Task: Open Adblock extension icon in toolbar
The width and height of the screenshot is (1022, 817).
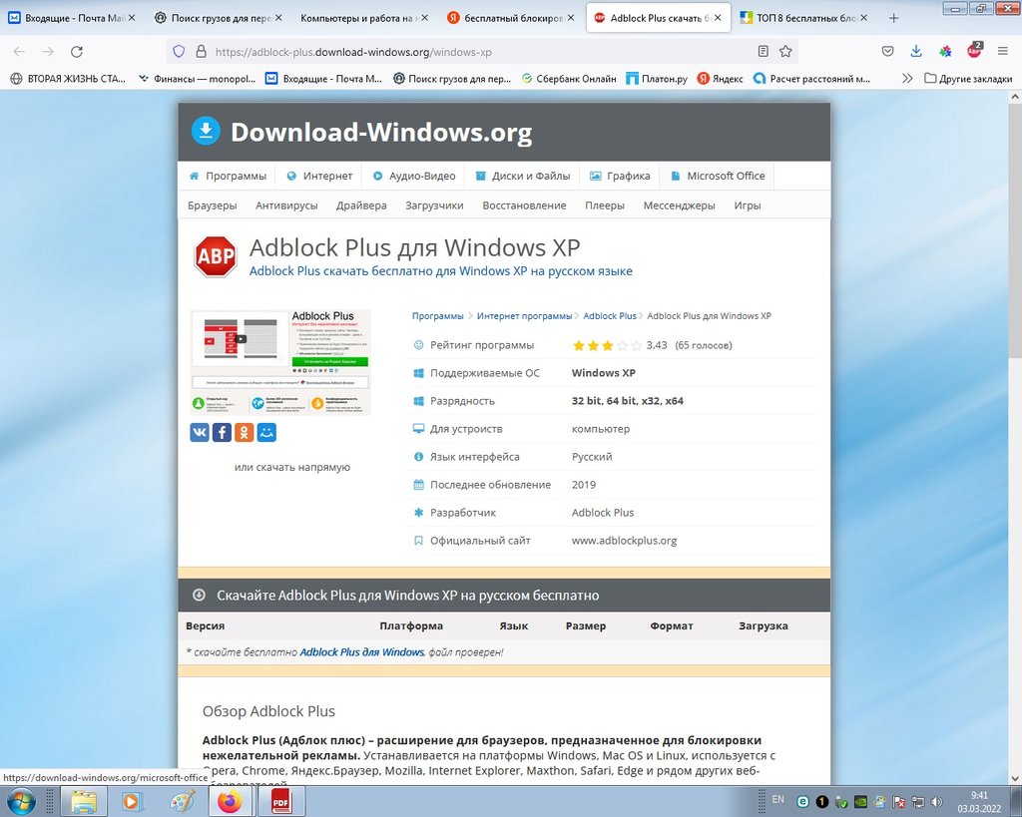Action: pyautogui.click(x=974, y=50)
